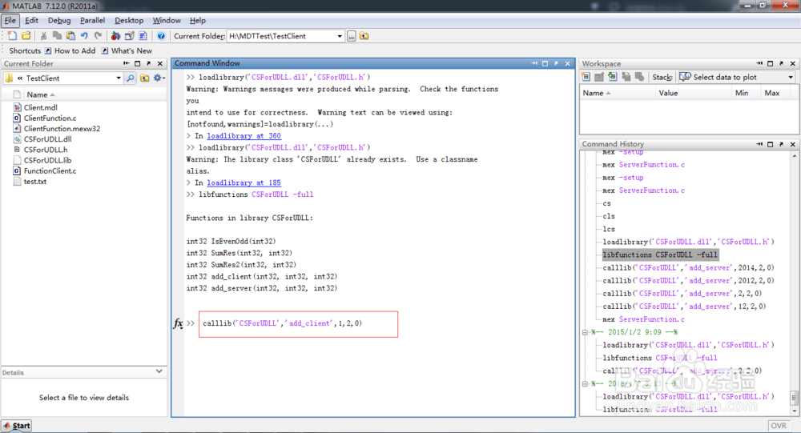Delete variable icon in Workspace toolbar
The width and height of the screenshot is (801, 433).
(639, 77)
